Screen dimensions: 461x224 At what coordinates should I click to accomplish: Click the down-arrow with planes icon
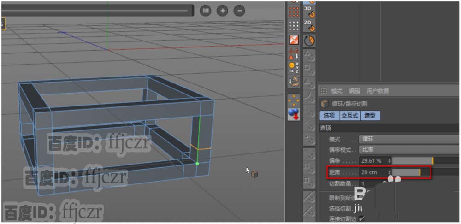pyautogui.click(x=294, y=82)
